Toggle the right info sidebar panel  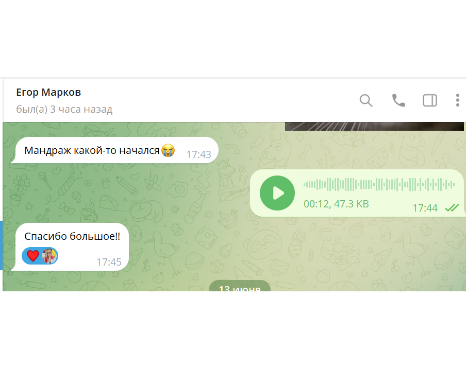point(430,100)
